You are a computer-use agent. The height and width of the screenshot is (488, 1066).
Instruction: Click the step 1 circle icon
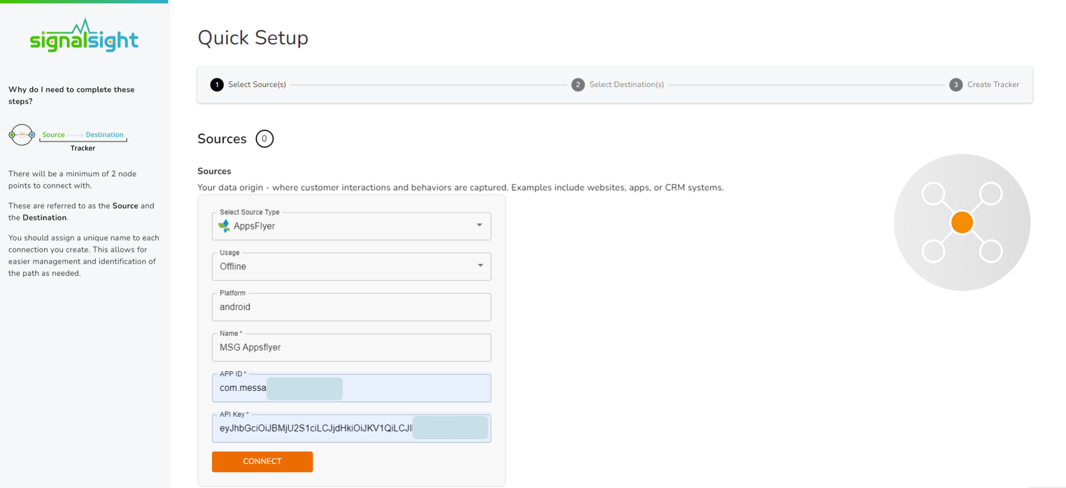coord(217,85)
